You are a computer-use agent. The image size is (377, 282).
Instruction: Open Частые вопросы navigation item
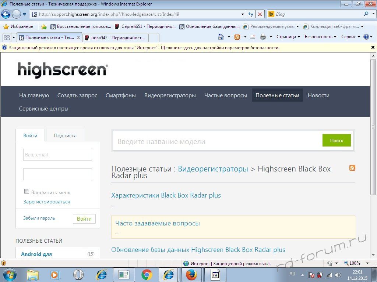(226, 95)
